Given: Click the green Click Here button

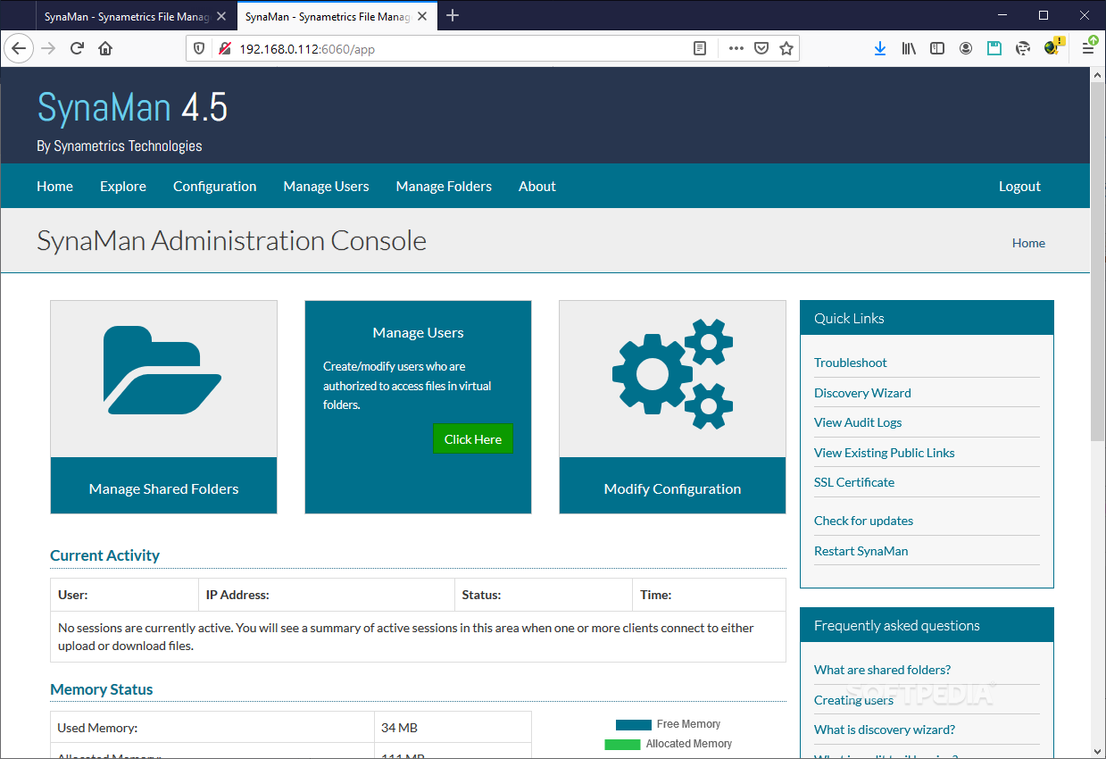Looking at the screenshot, I should [473, 438].
